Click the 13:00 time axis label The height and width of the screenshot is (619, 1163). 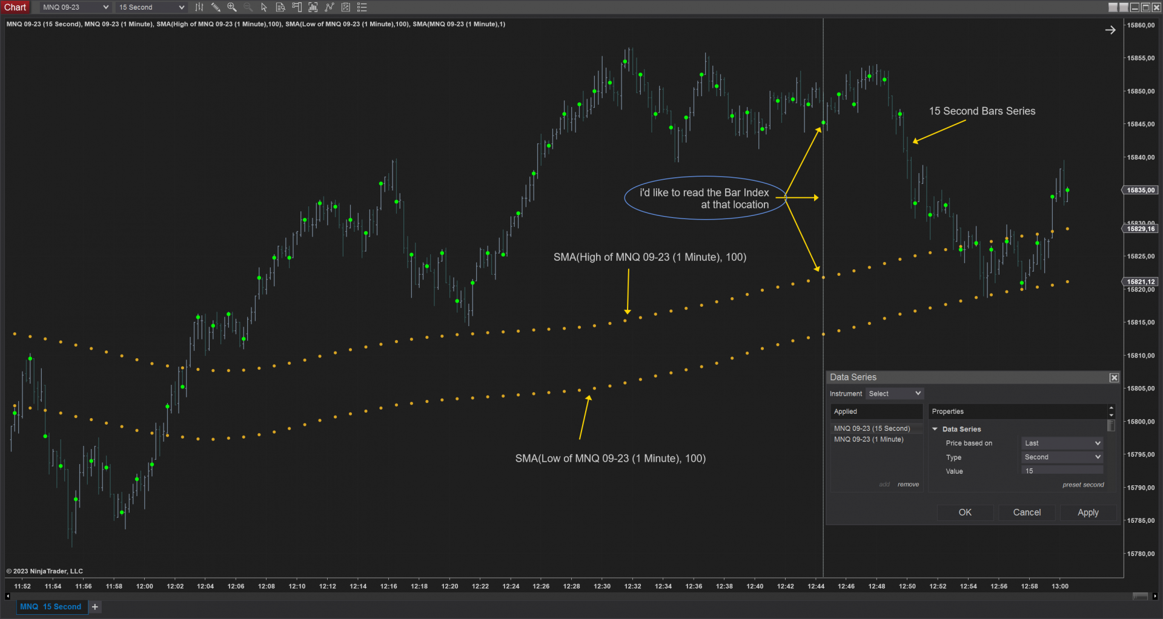1060,586
